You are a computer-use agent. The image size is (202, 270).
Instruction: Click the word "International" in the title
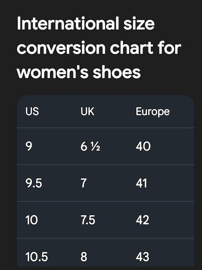(68, 23)
